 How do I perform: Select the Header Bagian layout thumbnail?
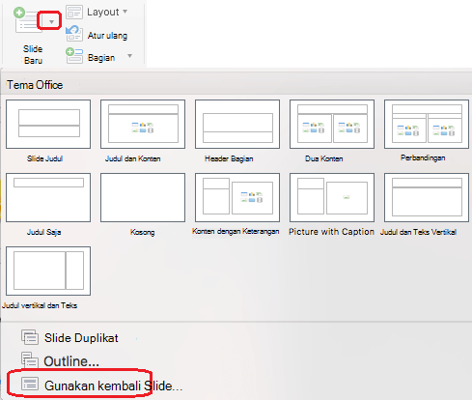pyautogui.click(x=237, y=124)
